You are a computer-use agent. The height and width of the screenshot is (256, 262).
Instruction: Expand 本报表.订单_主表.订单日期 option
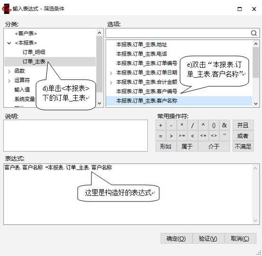click(x=111, y=73)
